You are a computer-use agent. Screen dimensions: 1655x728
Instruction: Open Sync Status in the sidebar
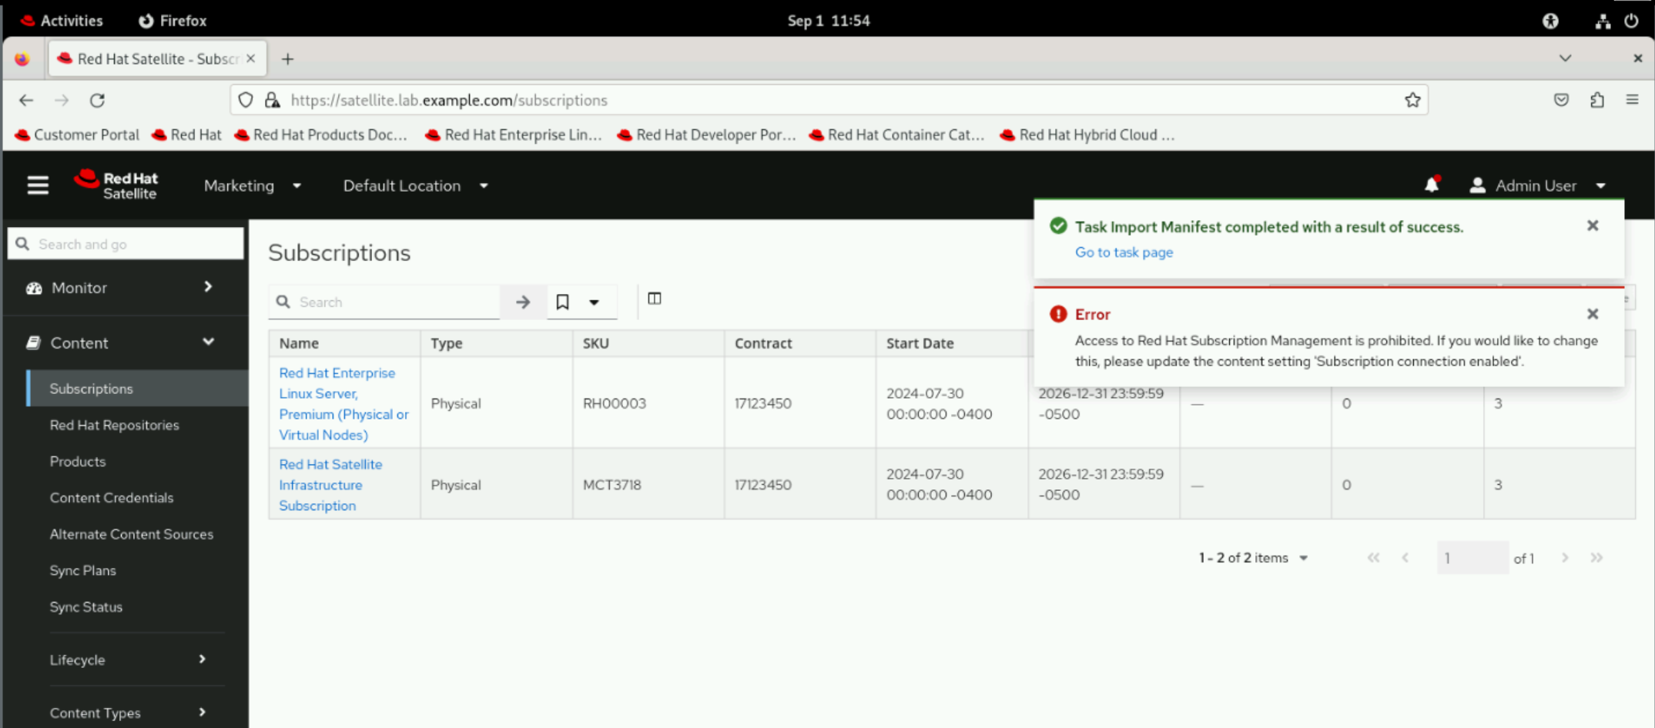86,606
